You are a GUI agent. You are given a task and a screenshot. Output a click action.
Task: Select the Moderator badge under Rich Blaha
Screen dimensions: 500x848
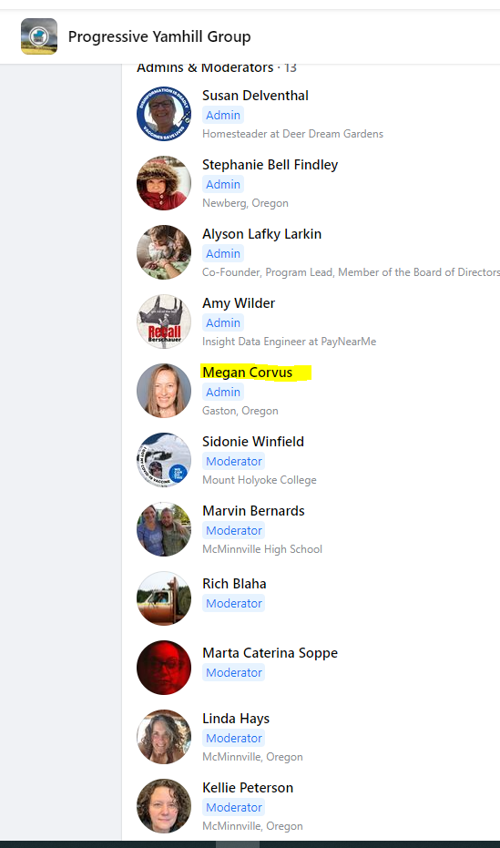tap(233, 604)
